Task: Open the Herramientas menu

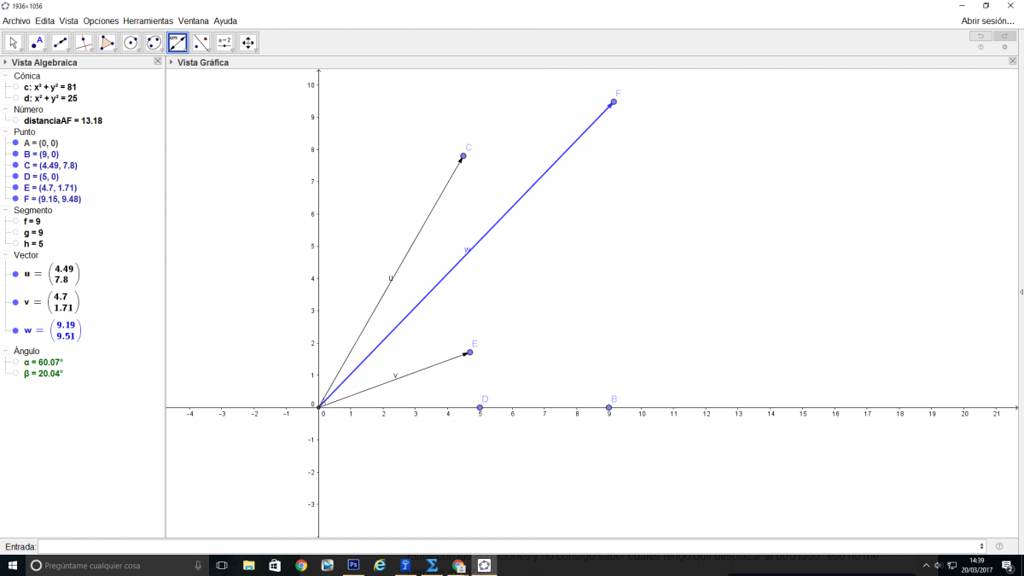Action: pyautogui.click(x=148, y=20)
